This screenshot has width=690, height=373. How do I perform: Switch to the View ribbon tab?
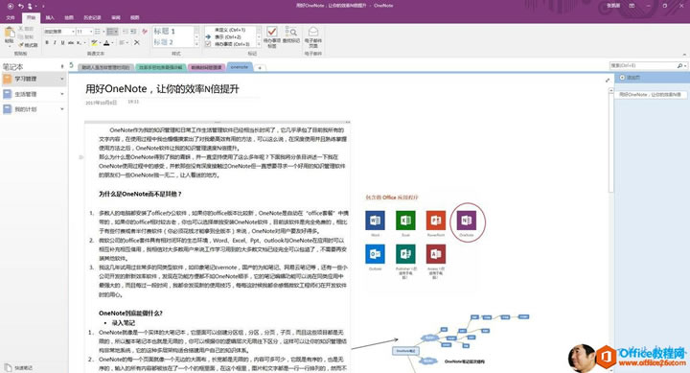pos(135,17)
